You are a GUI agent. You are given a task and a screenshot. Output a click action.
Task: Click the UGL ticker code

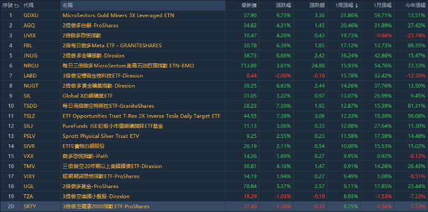29,186
